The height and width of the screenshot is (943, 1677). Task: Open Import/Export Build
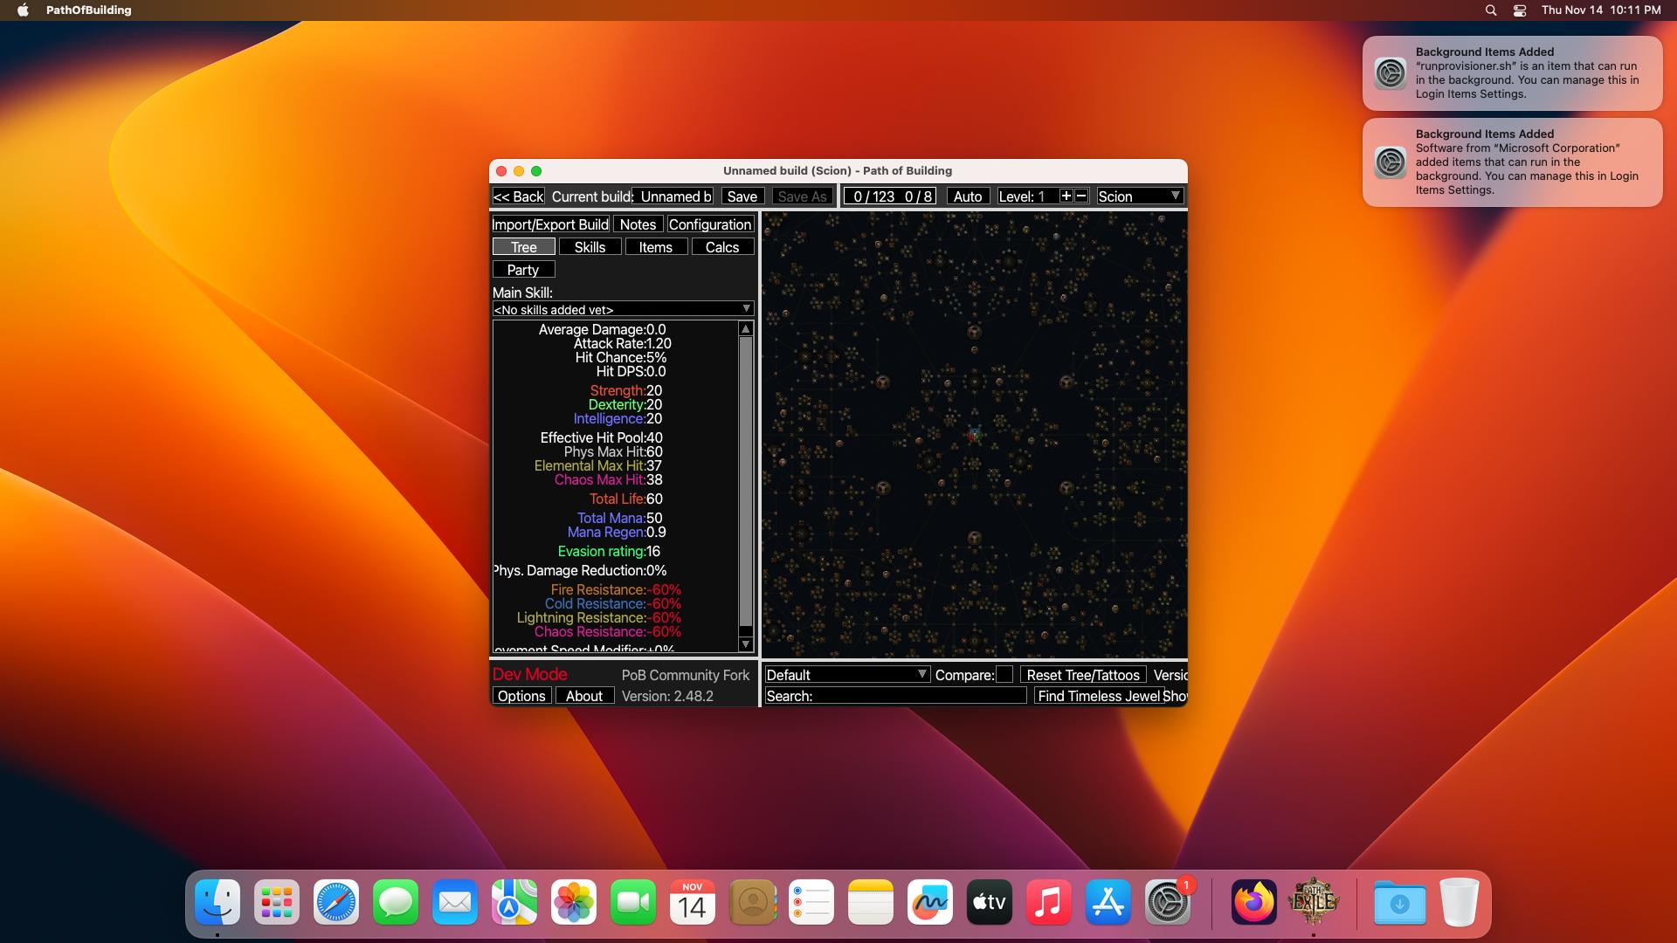(x=550, y=224)
